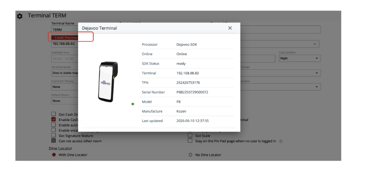Click the Dejavoo Terminal dialog title
The width and height of the screenshot is (365, 169).
(x=99, y=28)
